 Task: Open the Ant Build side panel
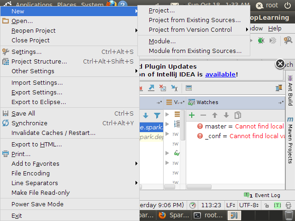tap(290, 90)
